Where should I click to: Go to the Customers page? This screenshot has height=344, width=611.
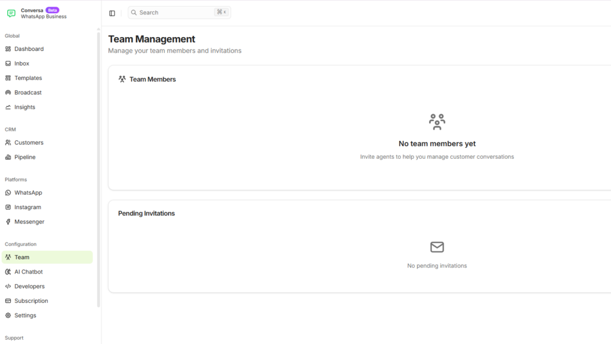point(29,143)
